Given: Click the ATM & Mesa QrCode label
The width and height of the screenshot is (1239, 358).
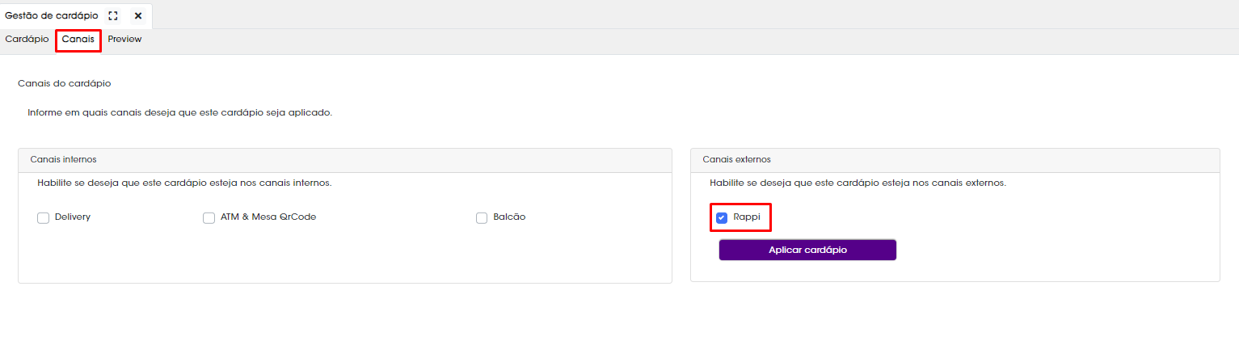Looking at the screenshot, I should pos(268,217).
